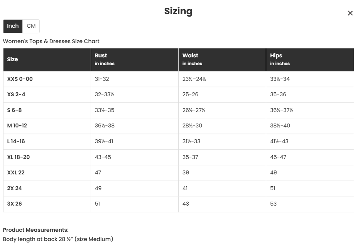Select the XL 18-20 size row label
358x251 pixels.
click(x=19, y=157)
